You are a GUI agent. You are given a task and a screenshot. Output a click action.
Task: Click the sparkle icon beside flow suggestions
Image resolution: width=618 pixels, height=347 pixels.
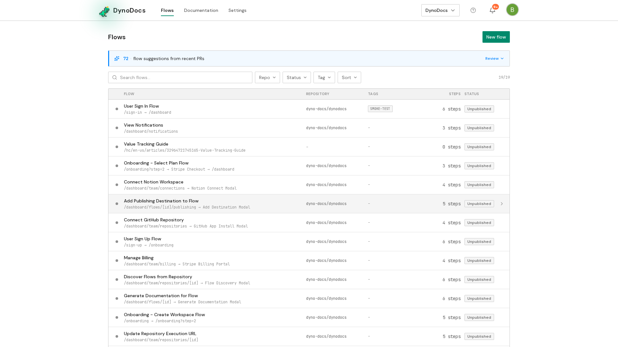click(x=117, y=58)
